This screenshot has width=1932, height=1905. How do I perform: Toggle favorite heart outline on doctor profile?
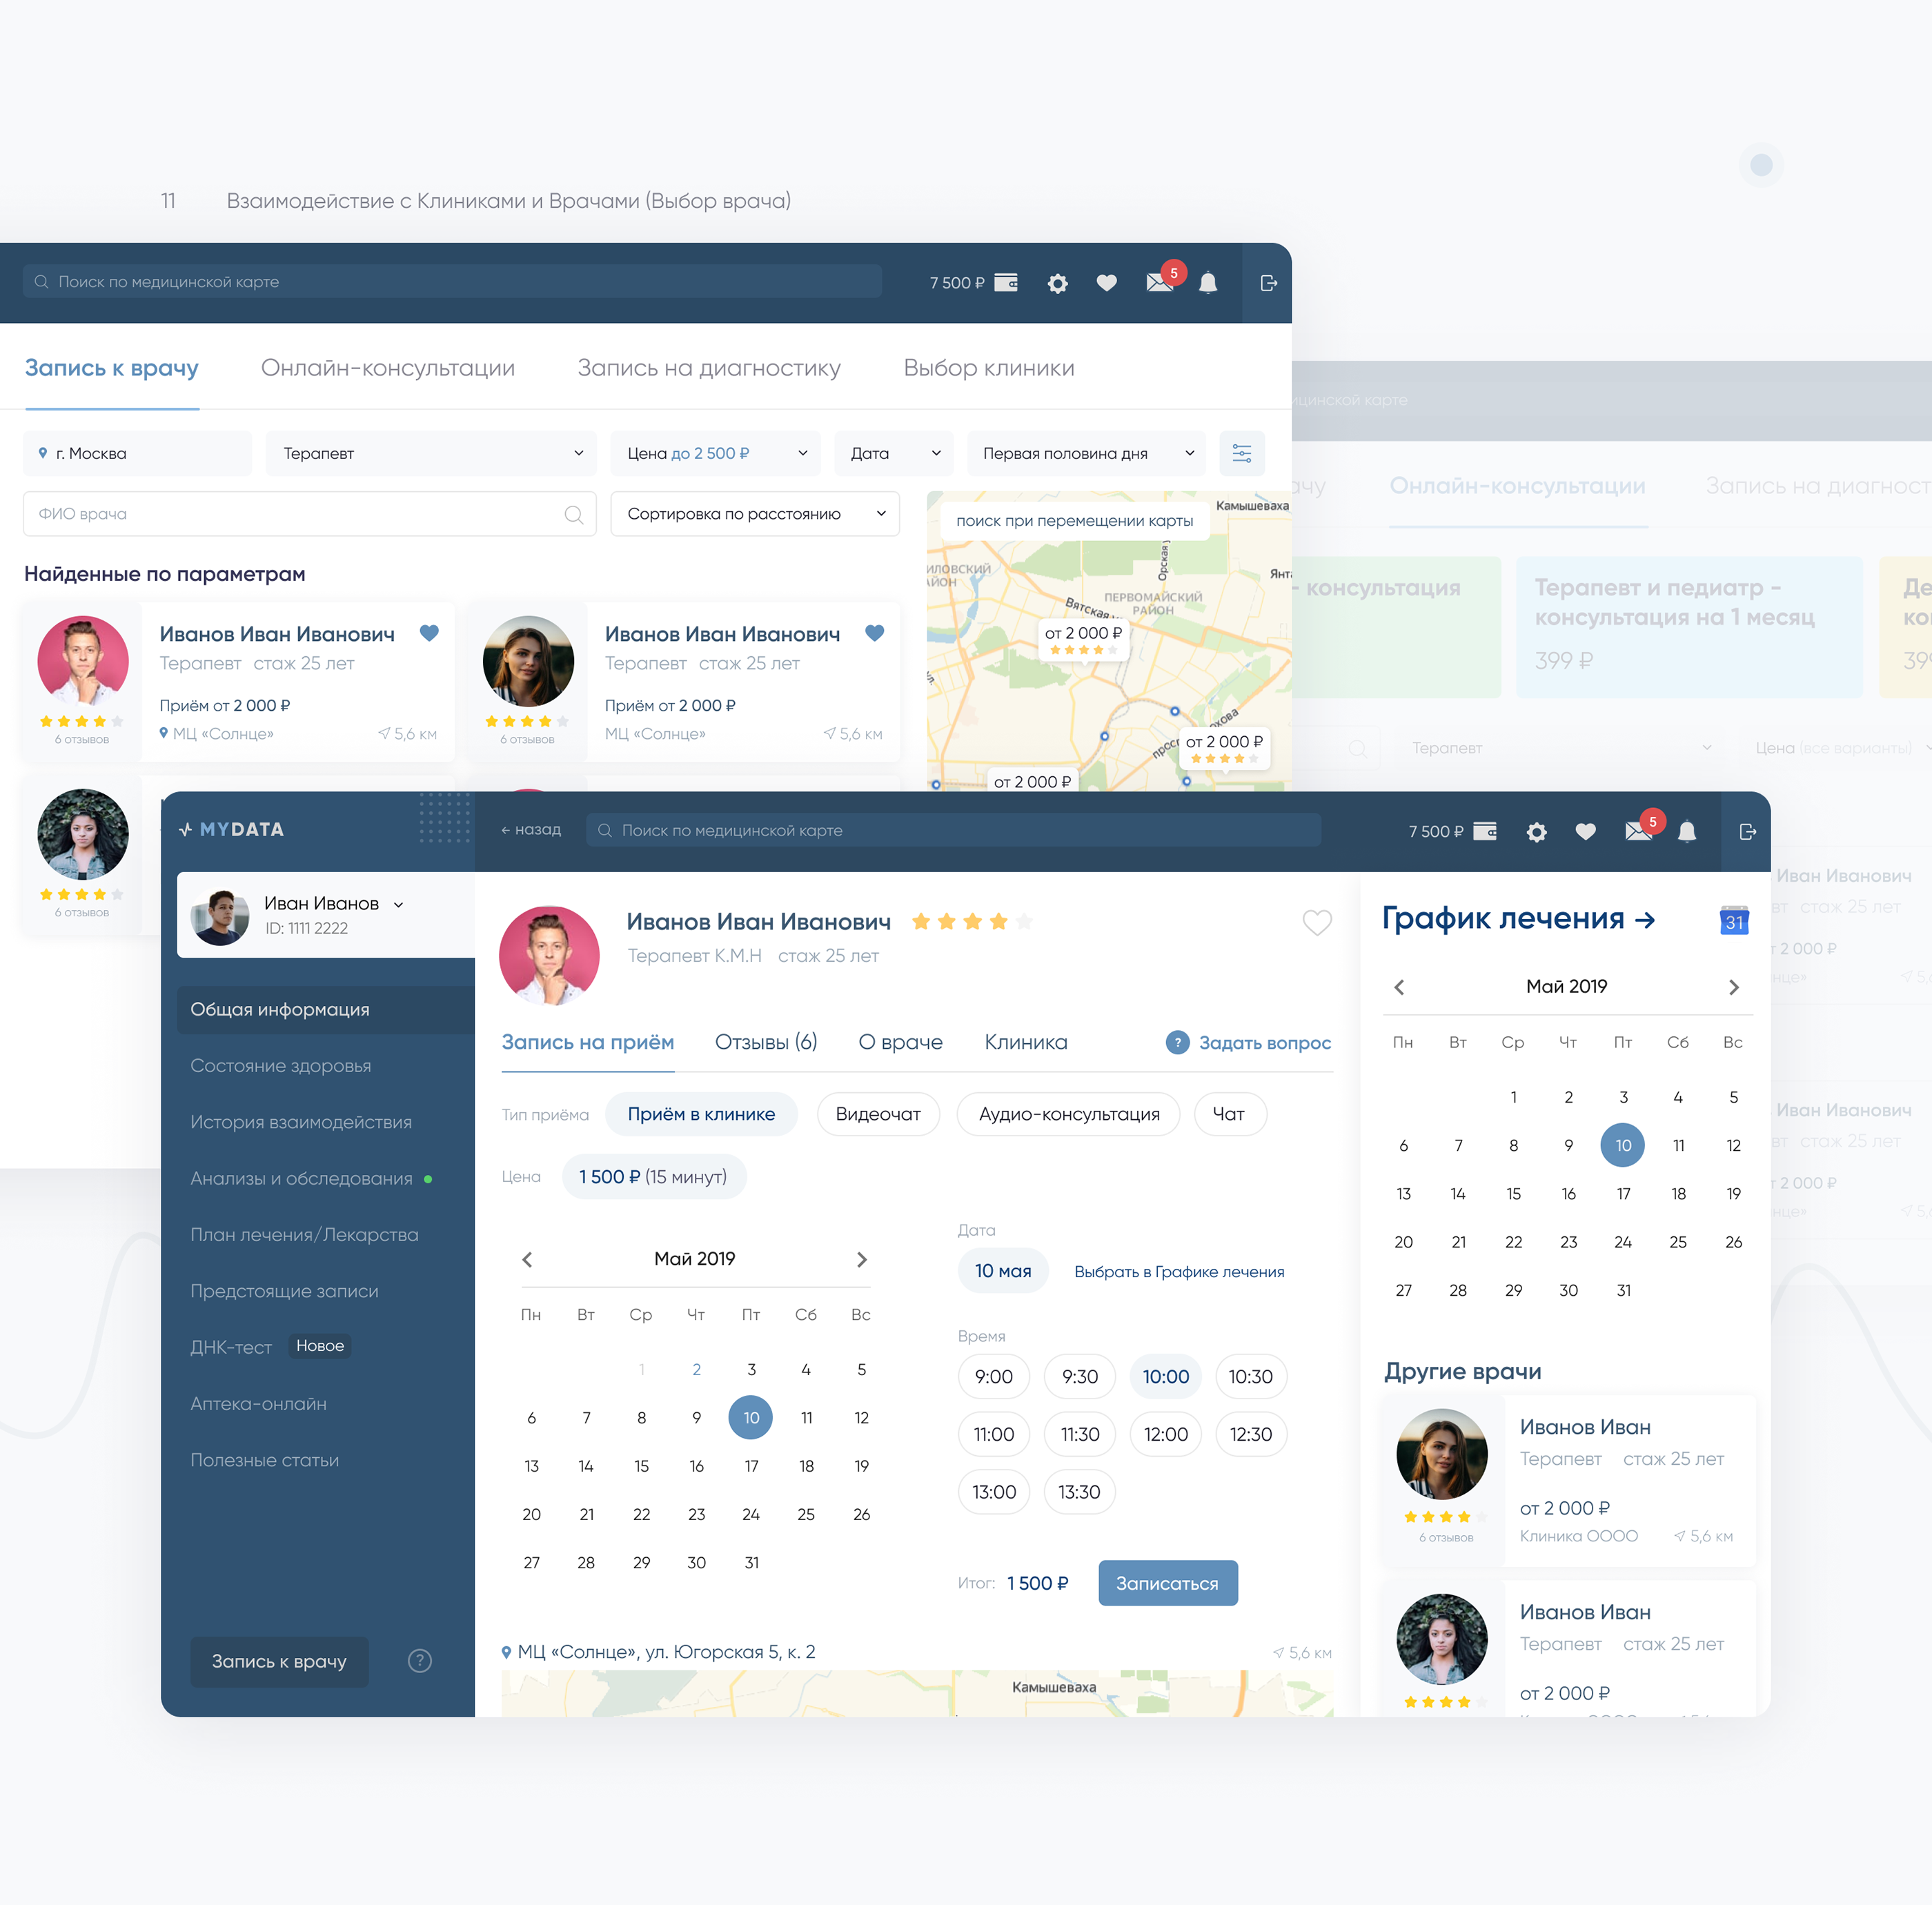[1316, 922]
